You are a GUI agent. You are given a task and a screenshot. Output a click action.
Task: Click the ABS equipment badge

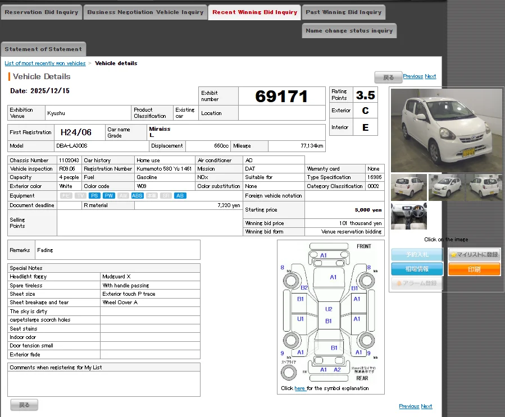click(137, 196)
